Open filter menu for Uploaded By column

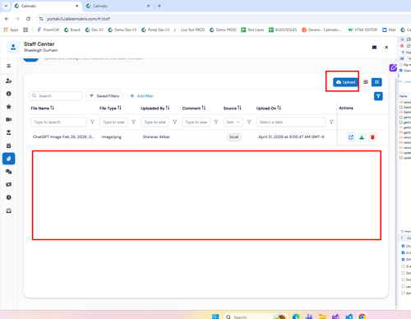175,122
